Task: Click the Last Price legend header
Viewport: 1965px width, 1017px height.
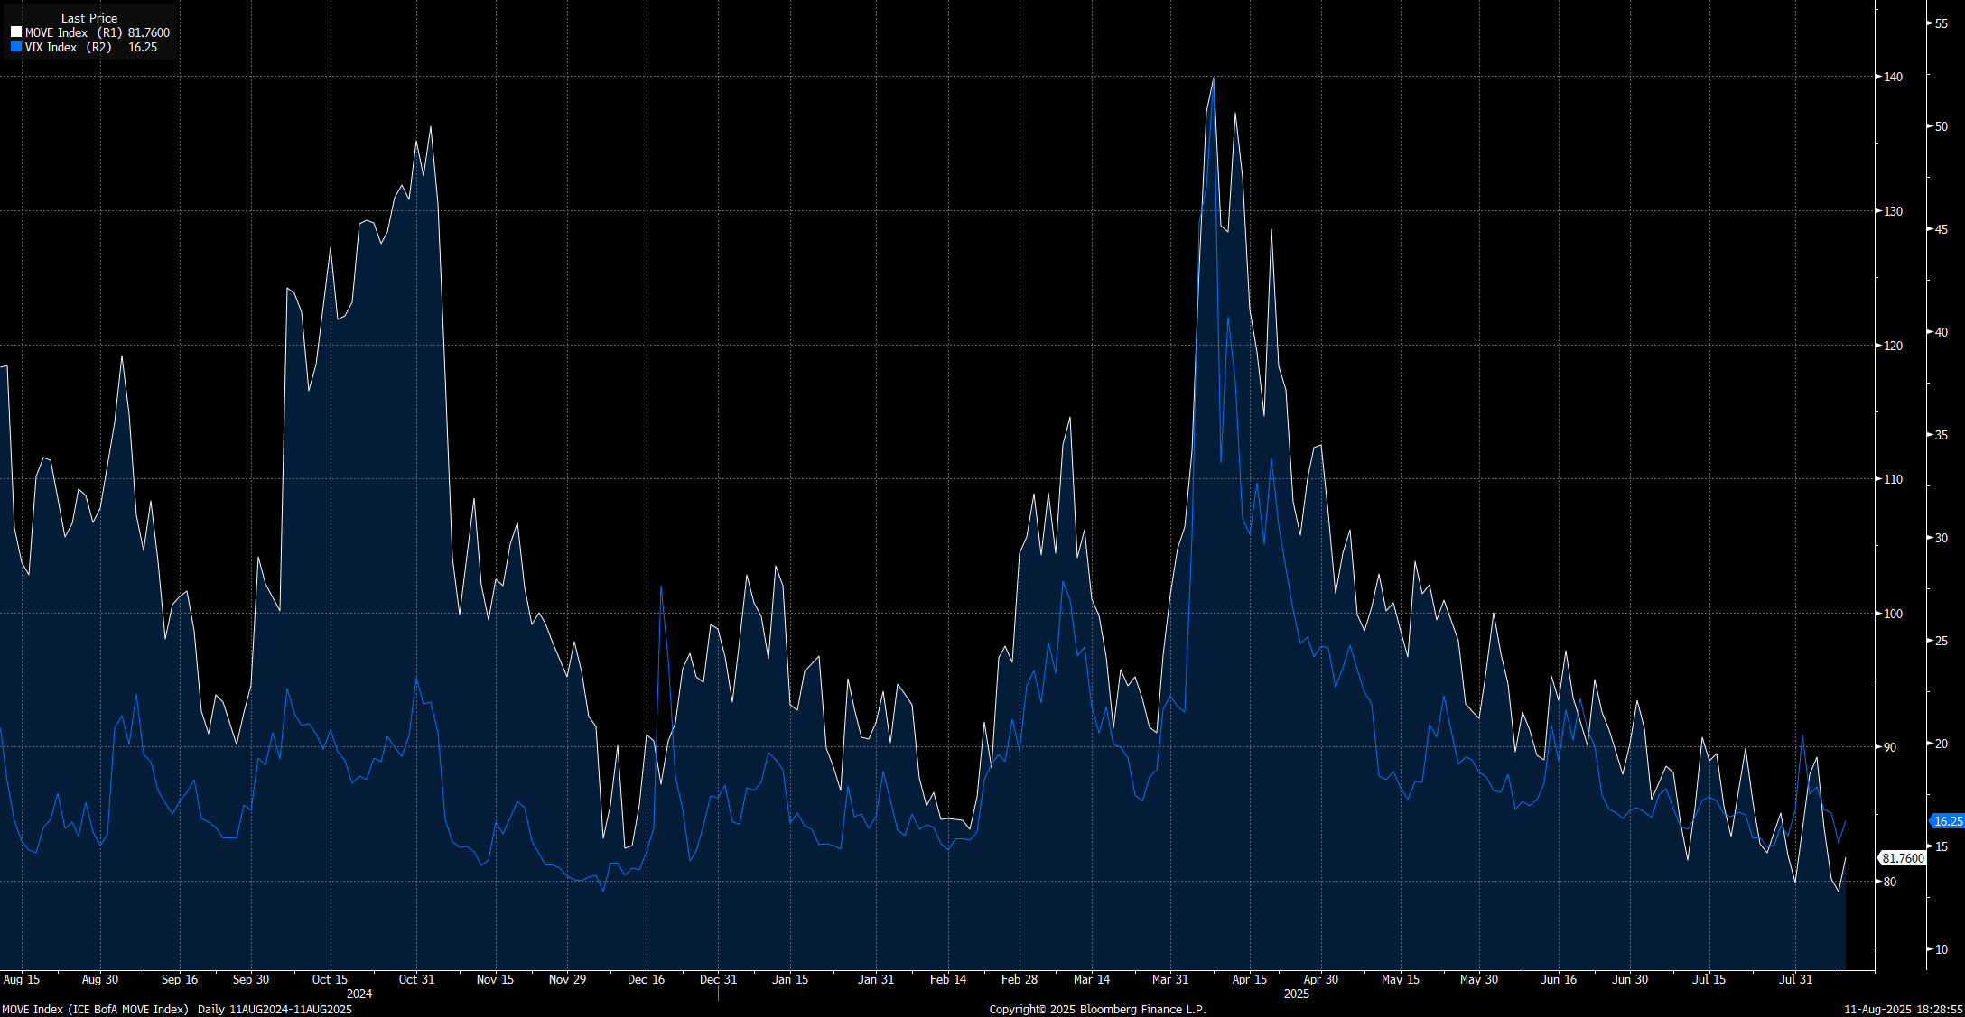Action: point(88,18)
